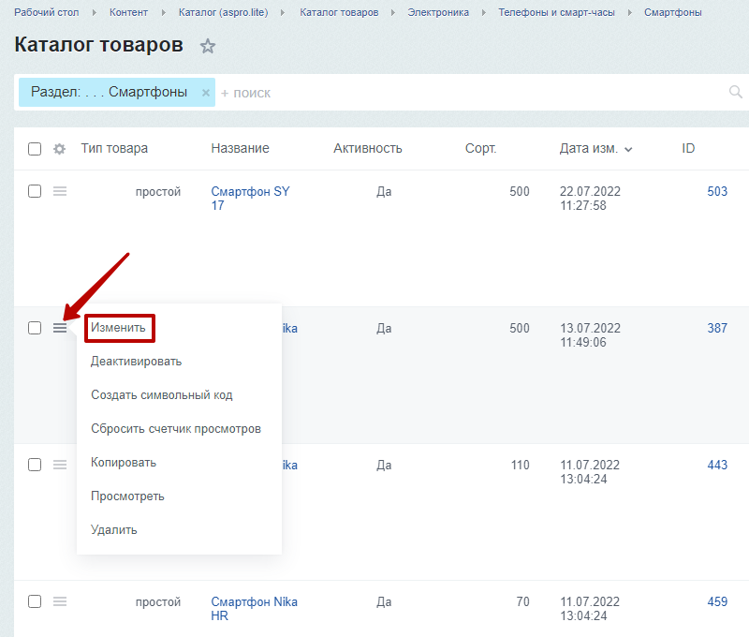The image size is (749, 637).
Task: Open ID link 503
Action: point(717,191)
